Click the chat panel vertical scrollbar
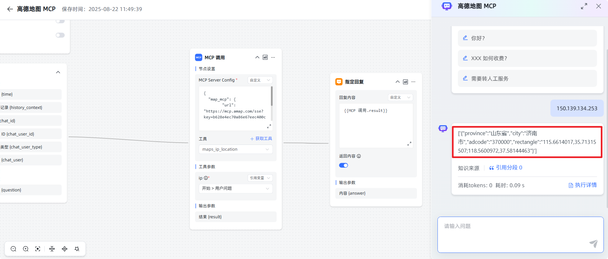The image size is (608, 259). [607, 129]
